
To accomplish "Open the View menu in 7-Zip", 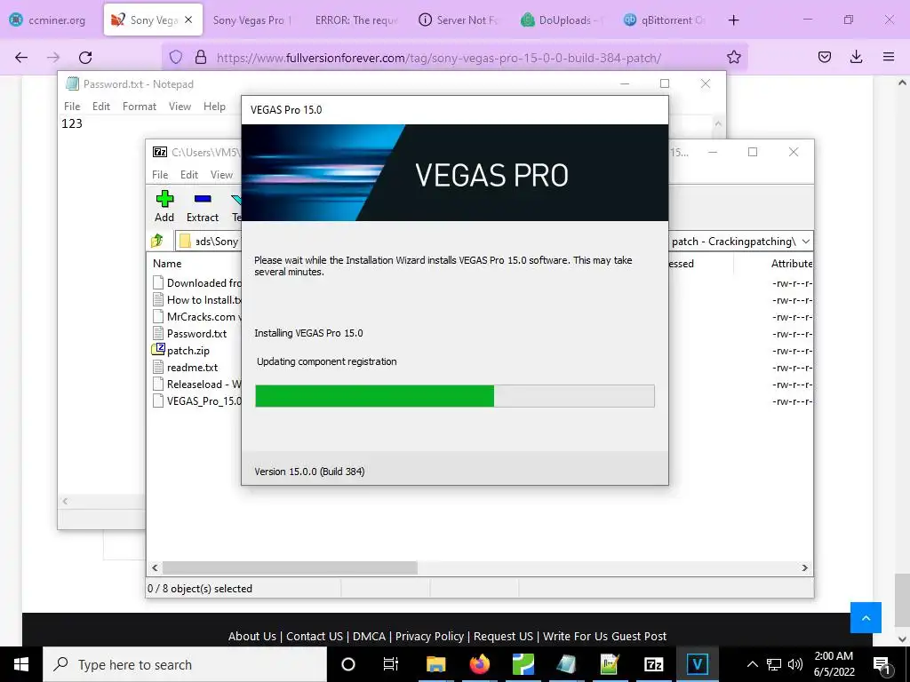I will (221, 175).
